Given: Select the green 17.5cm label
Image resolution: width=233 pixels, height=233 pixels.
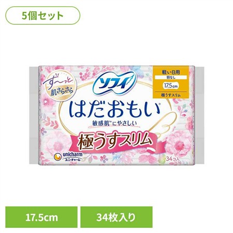Looking at the screenshot, I should click(x=41, y=217).
